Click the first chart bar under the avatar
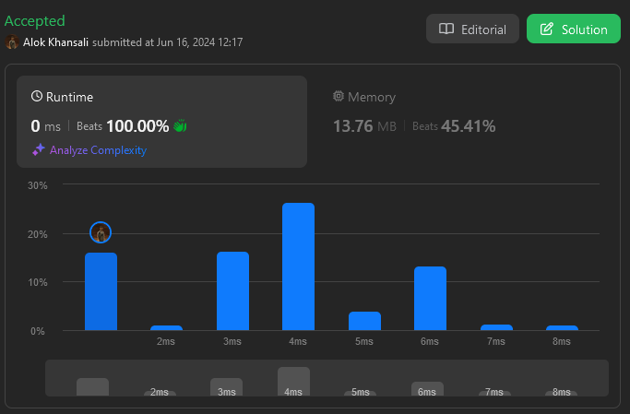Screen dimensions: 630x414 click(x=101, y=290)
